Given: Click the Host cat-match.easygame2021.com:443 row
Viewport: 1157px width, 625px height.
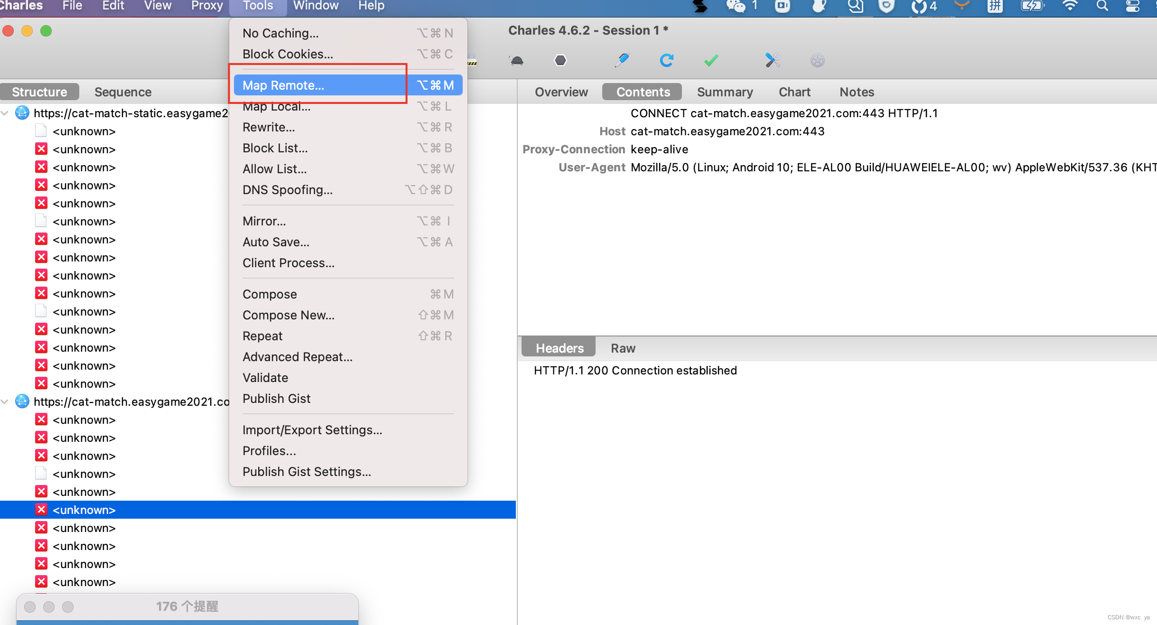Looking at the screenshot, I should [x=712, y=131].
